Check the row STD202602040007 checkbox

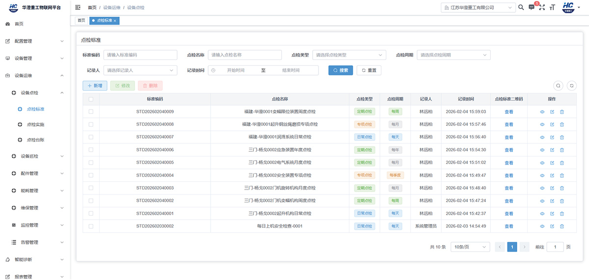point(91,137)
